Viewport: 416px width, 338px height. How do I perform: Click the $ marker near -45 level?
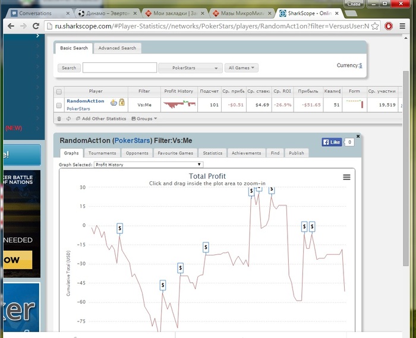point(163,285)
